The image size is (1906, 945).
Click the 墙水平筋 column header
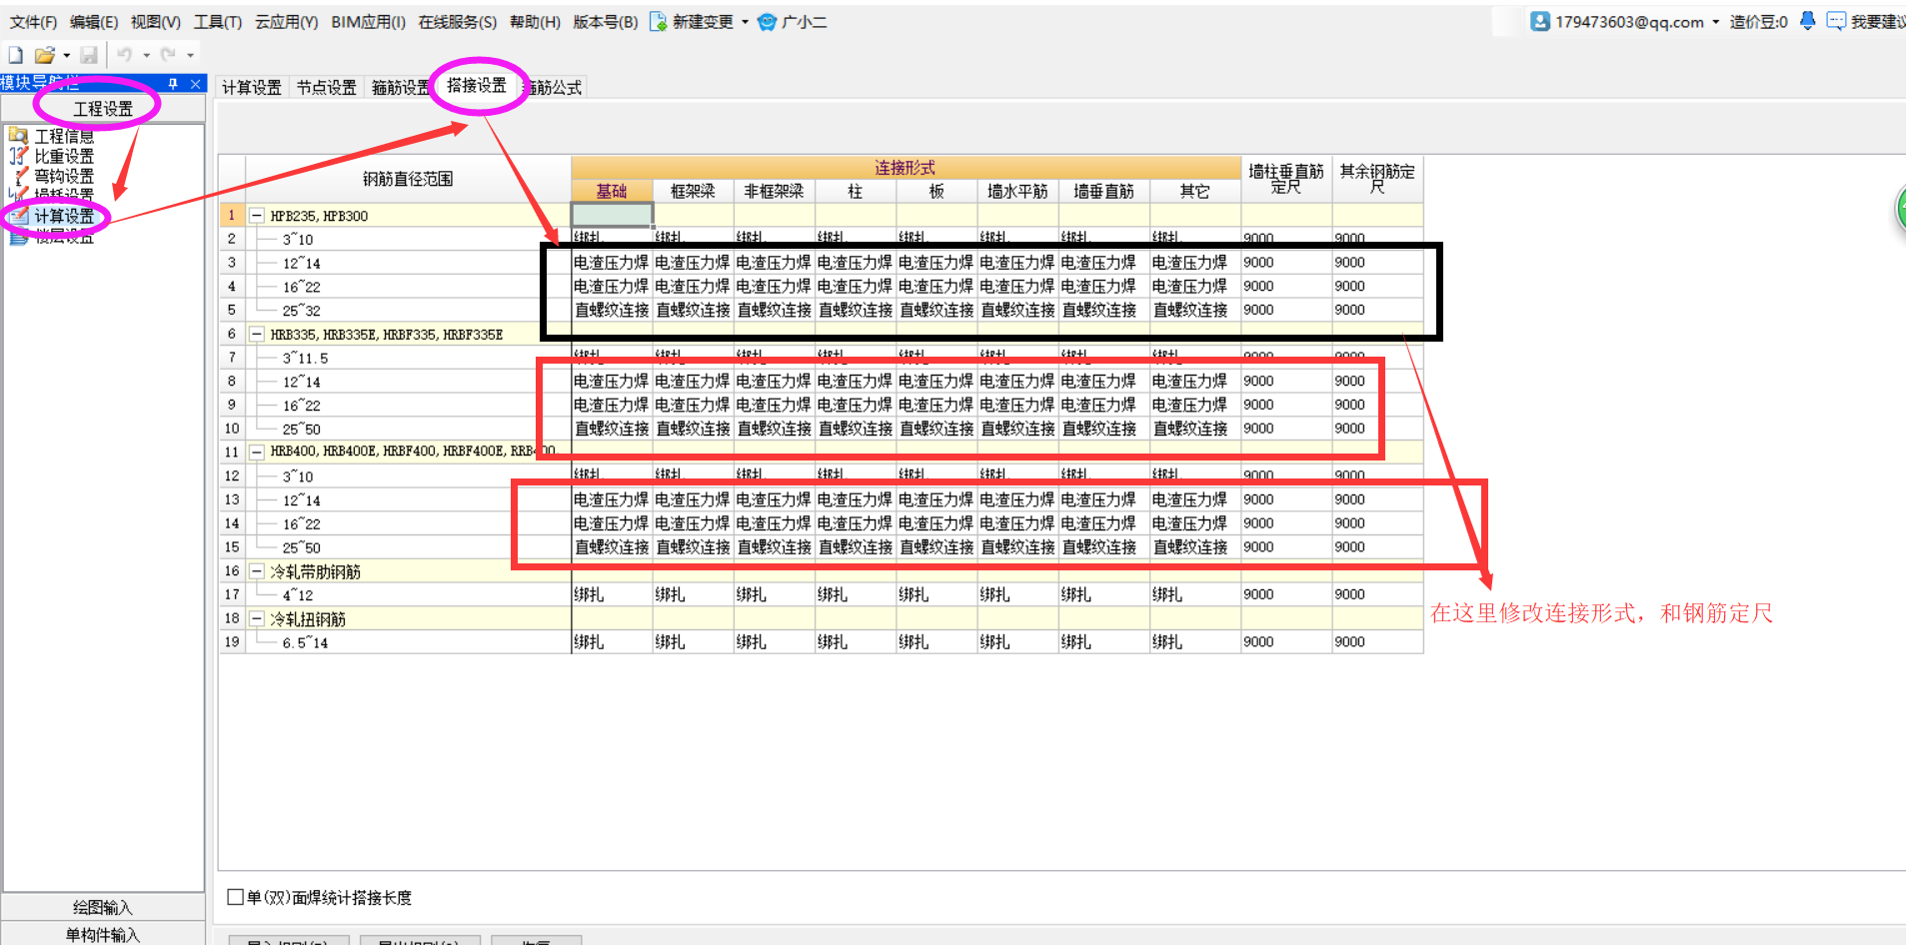[1017, 191]
